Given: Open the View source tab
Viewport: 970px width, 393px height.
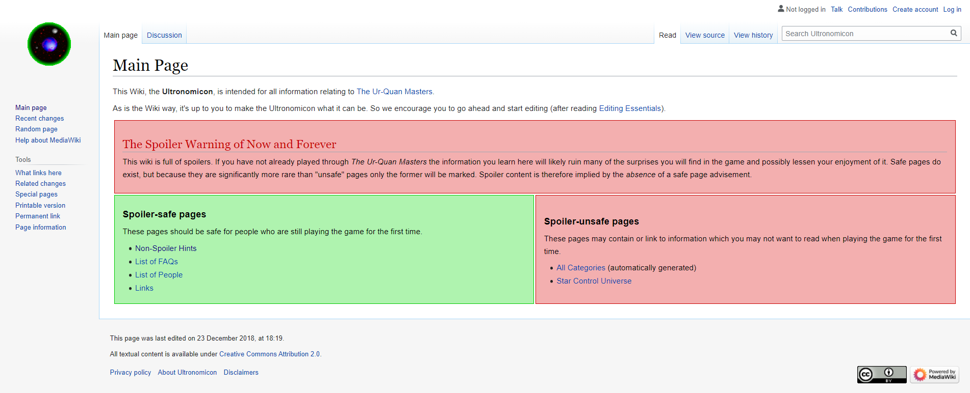Looking at the screenshot, I should (705, 35).
